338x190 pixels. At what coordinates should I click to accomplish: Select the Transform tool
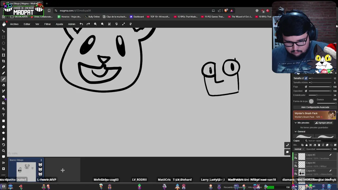coord(3,55)
